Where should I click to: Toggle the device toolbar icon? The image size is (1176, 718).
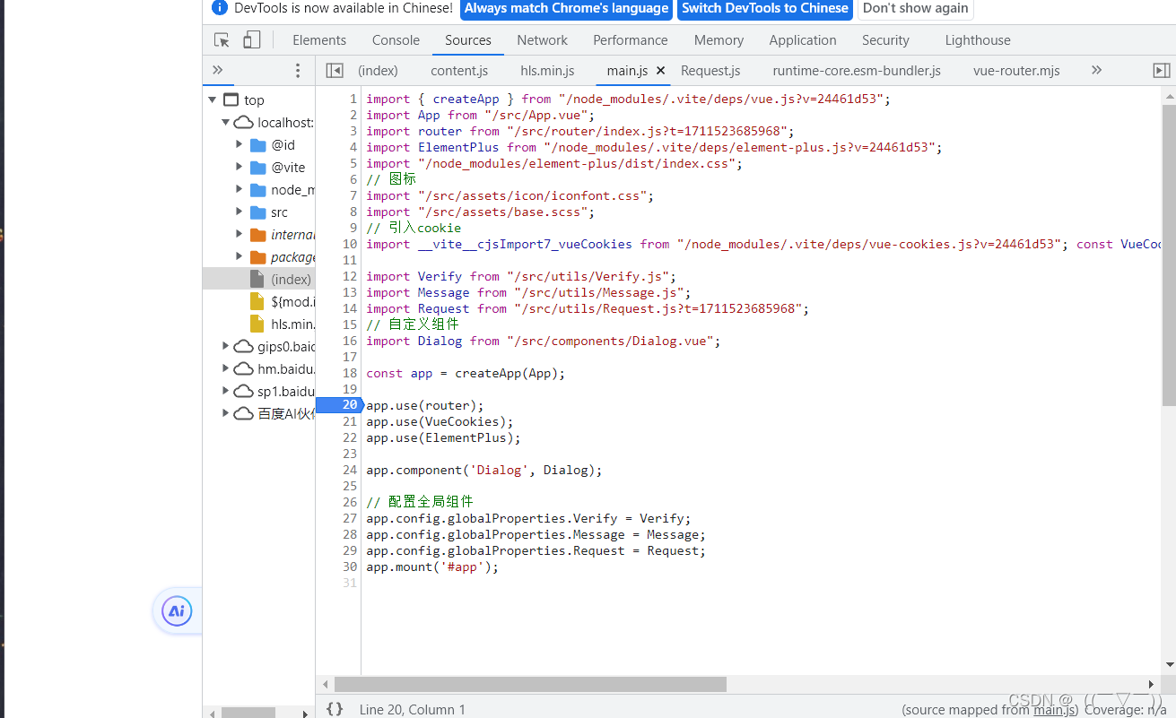coord(251,39)
